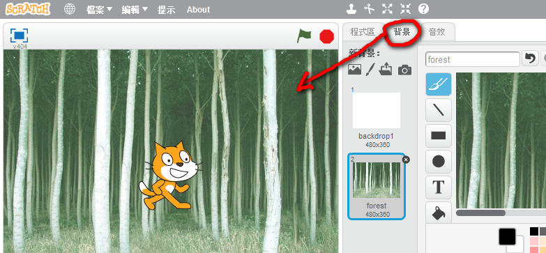Open the language globe menu
This screenshot has width=546, height=253.
pos(70,9)
